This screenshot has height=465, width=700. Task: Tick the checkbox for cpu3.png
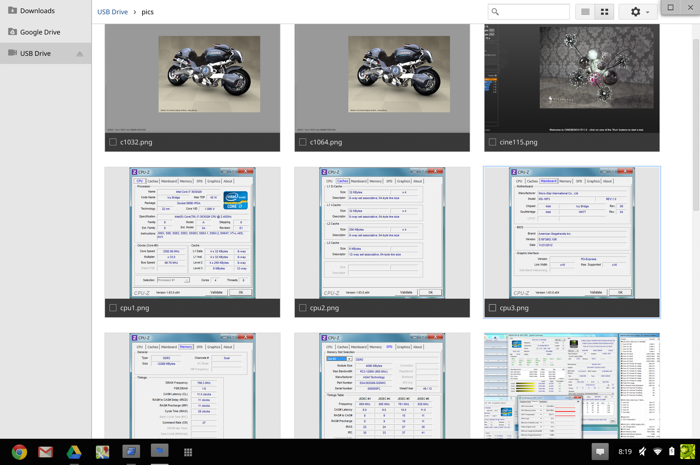pos(493,308)
